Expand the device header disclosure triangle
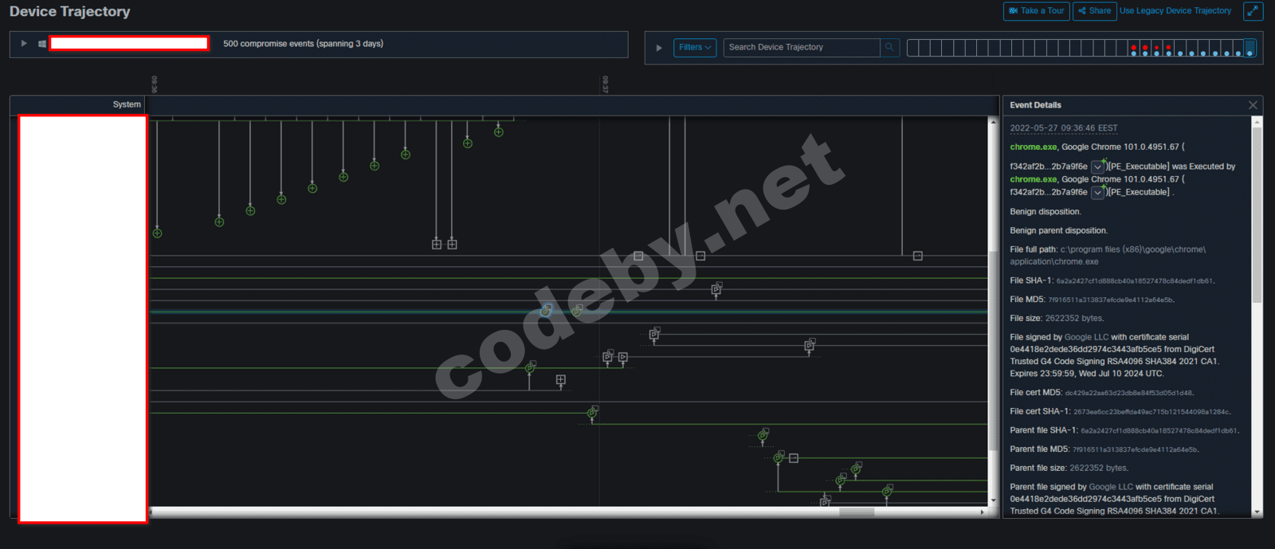Viewport: 1275px width, 549px height. point(24,44)
